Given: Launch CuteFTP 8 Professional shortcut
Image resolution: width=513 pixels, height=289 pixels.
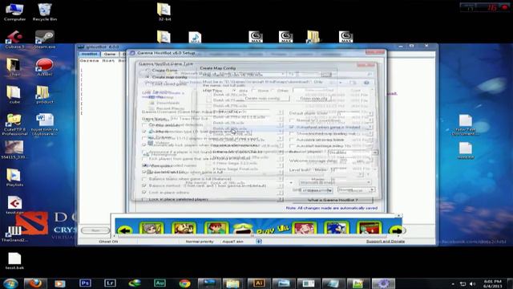Looking at the screenshot, I should tap(14, 124).
